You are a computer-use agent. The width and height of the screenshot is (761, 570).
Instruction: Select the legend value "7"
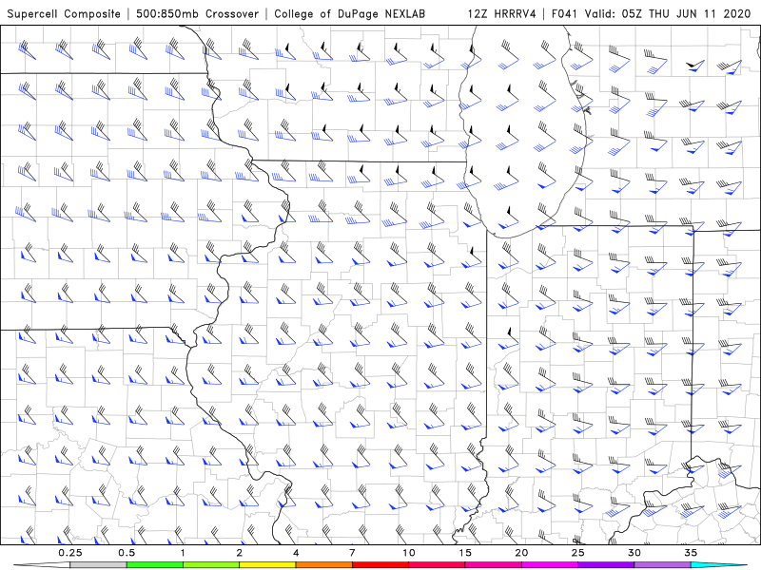click(x=352, y=553)
